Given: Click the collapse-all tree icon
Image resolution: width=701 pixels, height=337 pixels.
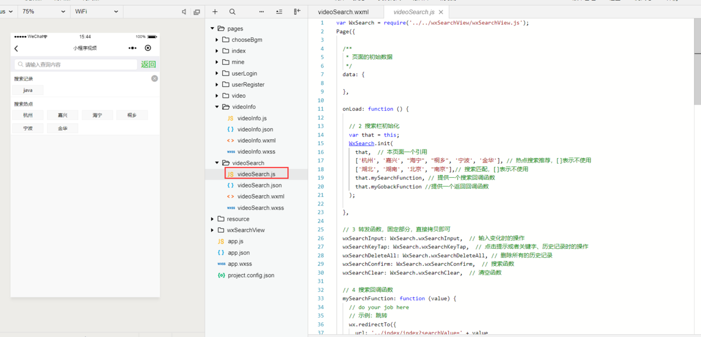Looking at the screenshot, I should [279, 11].
